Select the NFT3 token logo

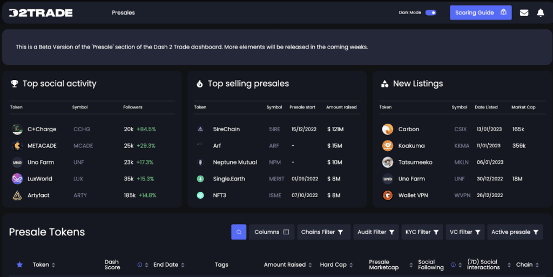tap(200, 195)
